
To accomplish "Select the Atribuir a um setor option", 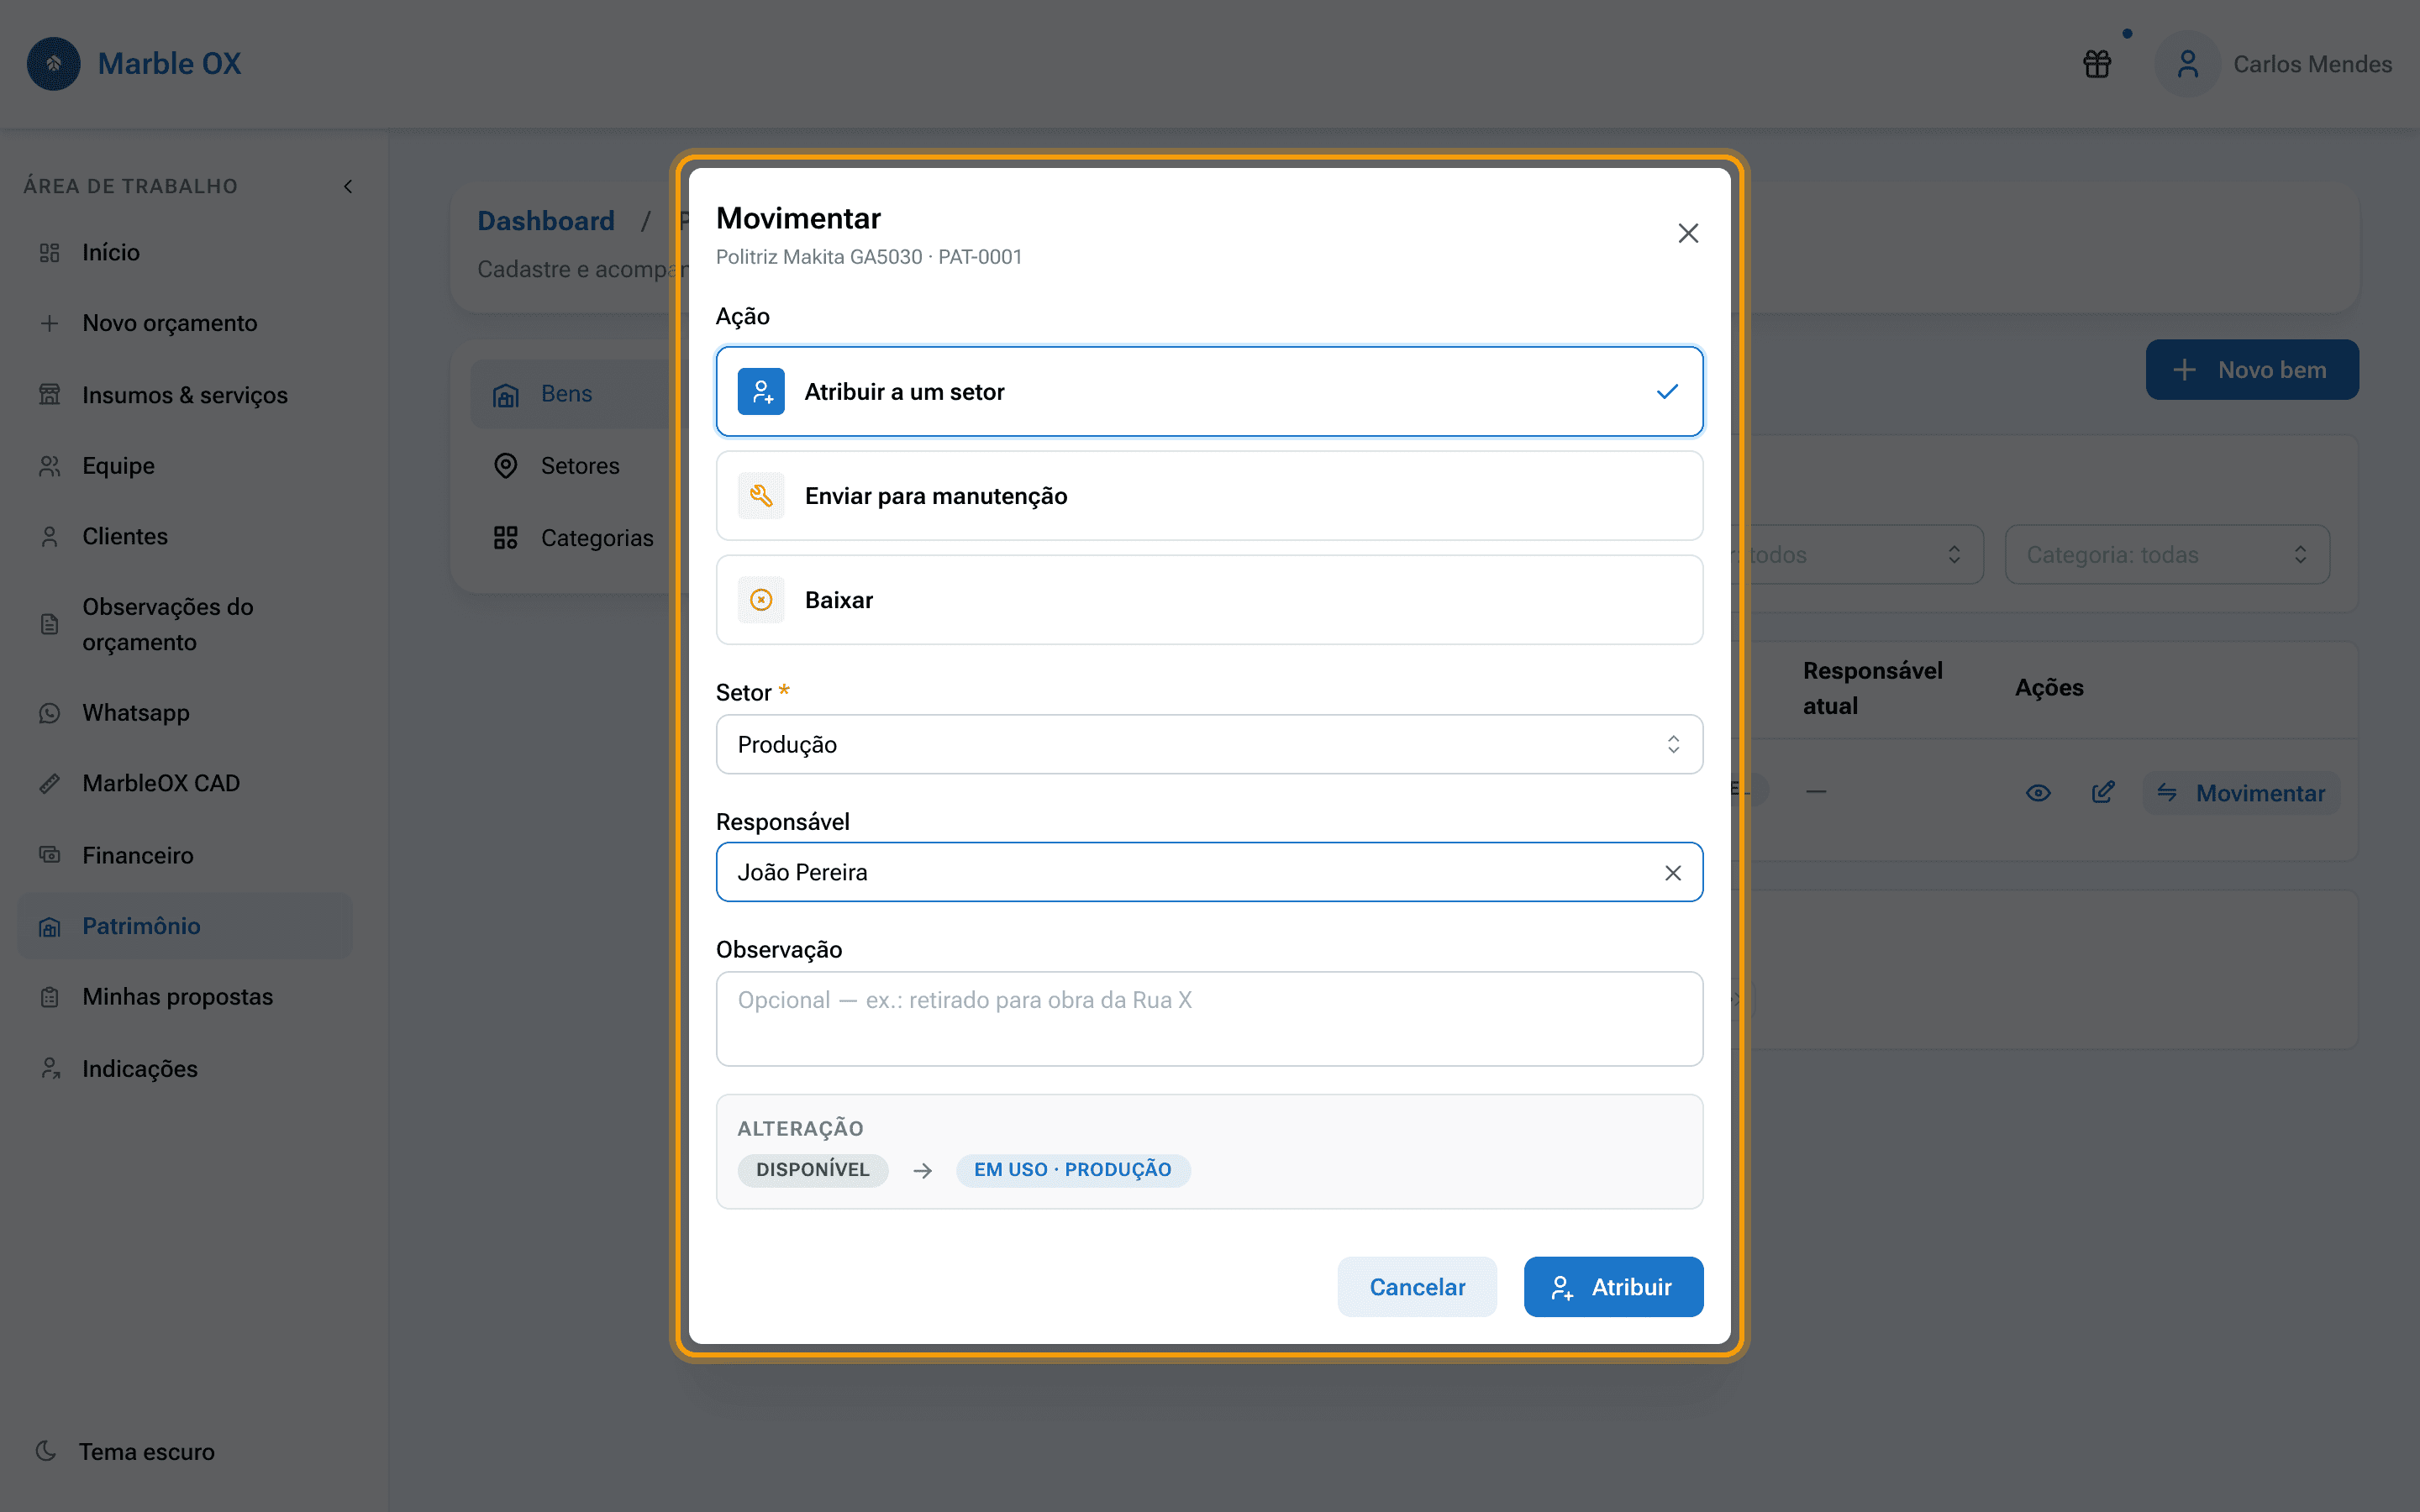I will [1210, 392].
